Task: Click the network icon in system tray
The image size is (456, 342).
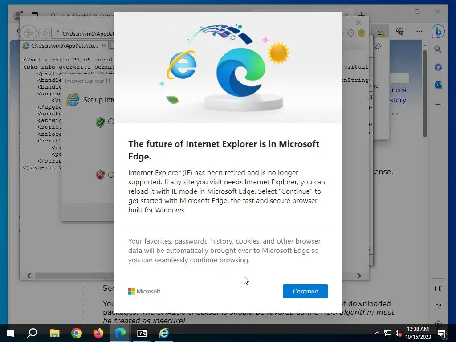Action: pyautogui.click(x=388, y=333)
